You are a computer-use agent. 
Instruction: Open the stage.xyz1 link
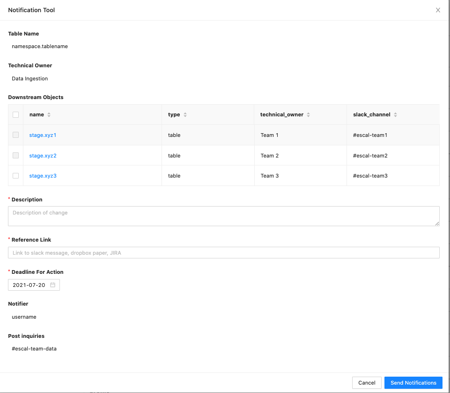pyautogui.click(x=43, y=135)
